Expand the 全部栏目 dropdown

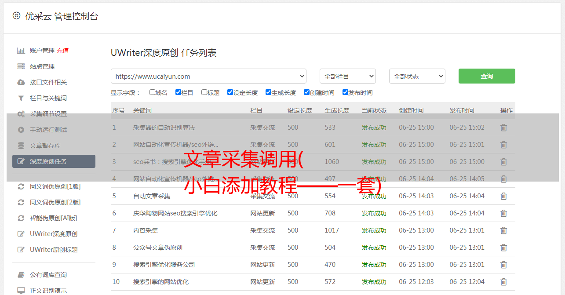[347, 76]
